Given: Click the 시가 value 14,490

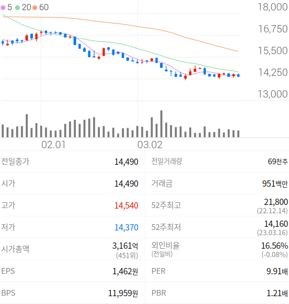Looking at the screenshot, I should click(126, 184).
